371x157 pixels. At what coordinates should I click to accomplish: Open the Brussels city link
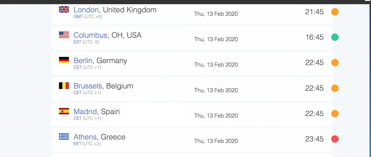(x=88, y=86)
